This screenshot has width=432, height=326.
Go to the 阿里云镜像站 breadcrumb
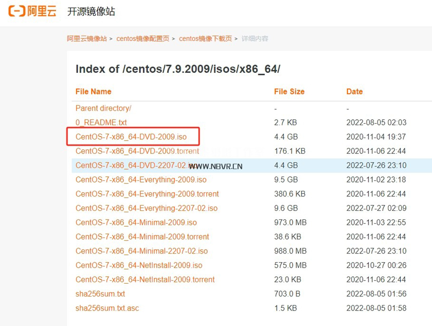(87, 39)
